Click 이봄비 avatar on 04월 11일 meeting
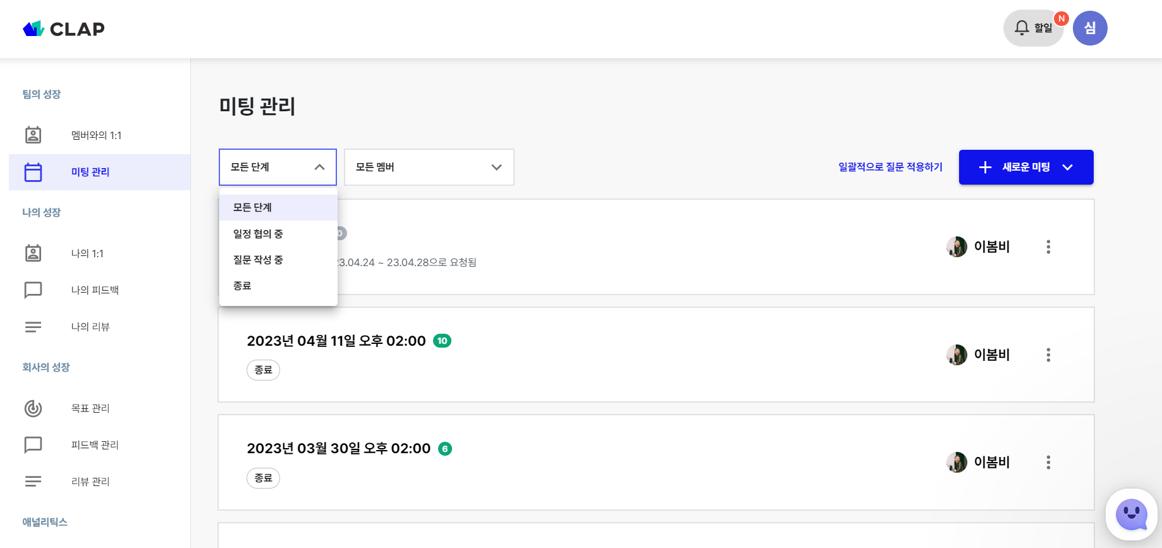 pos(957,355)
